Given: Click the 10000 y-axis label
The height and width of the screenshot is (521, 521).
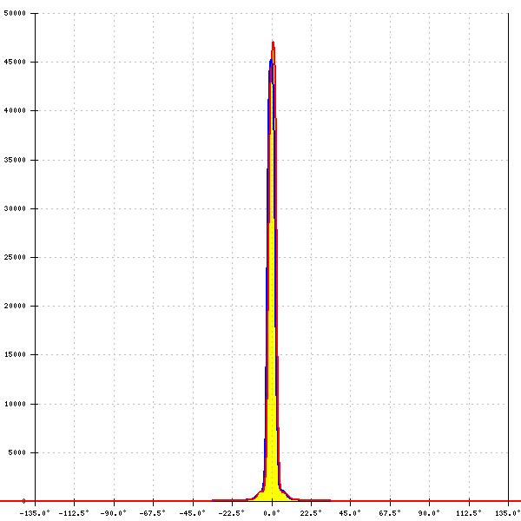Looking at the screenshot, I should [15, 404].
